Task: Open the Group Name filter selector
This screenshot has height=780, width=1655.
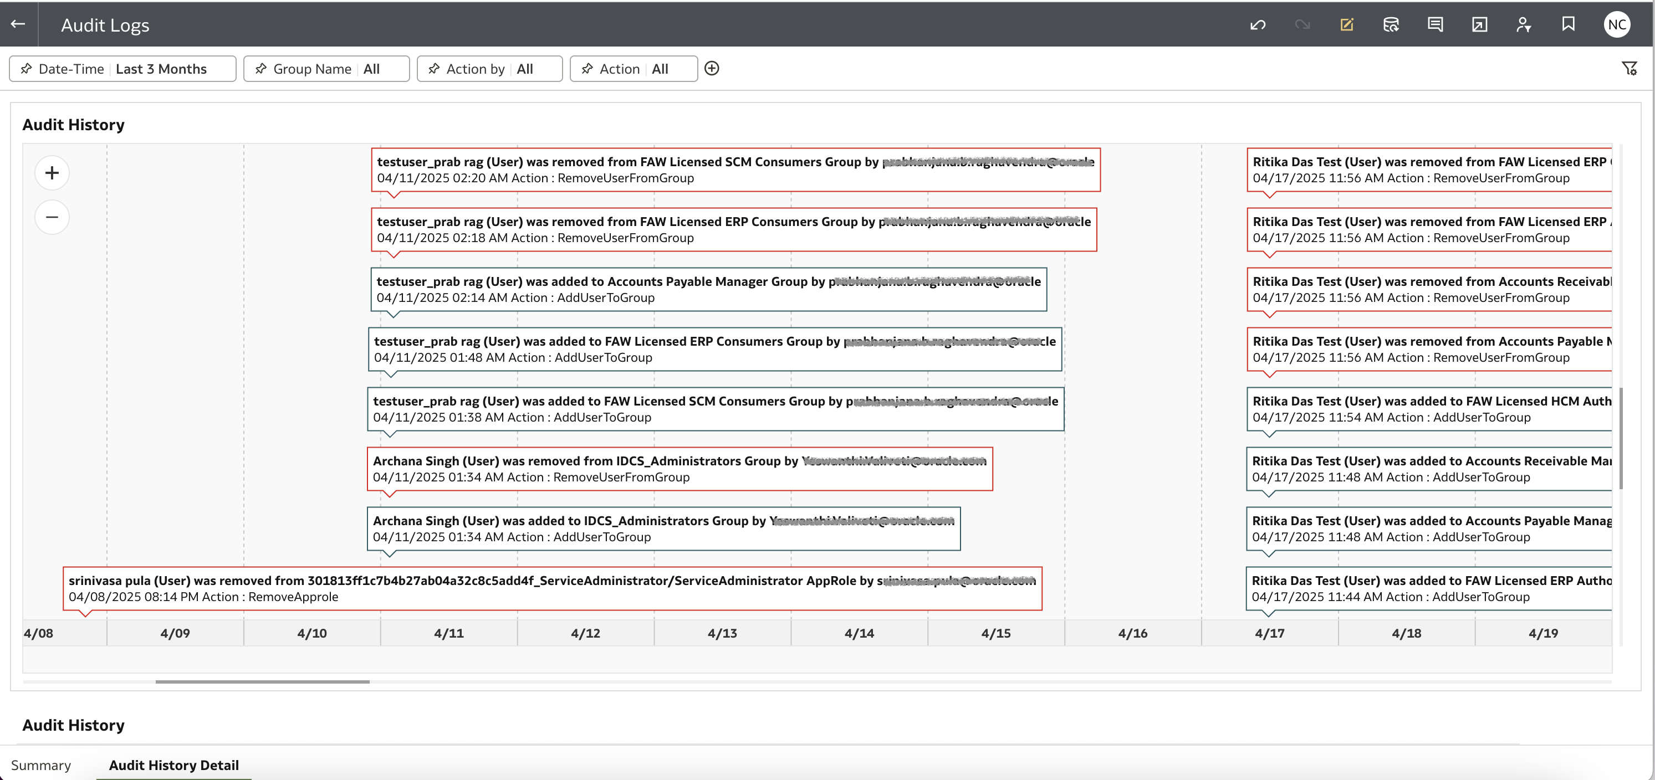Action: tap(371, 68)
